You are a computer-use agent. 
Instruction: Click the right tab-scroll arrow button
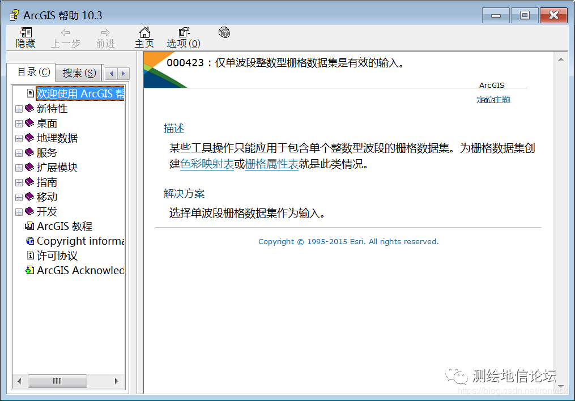(x=122, y=72)
